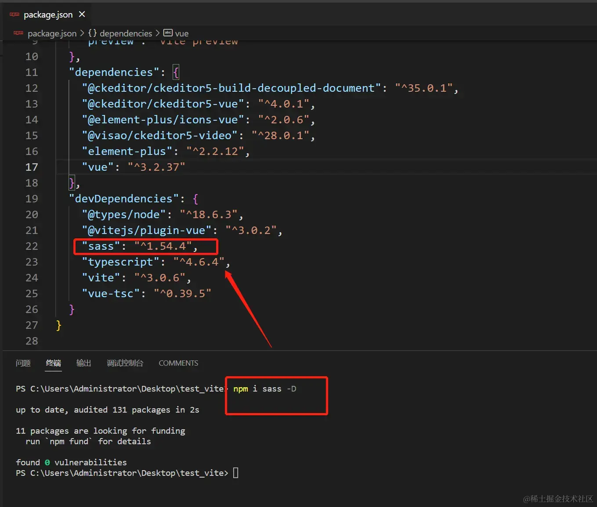Click "up to date, audited 131 packages" line
Screen dimensions: 597x507
point(108,410)
